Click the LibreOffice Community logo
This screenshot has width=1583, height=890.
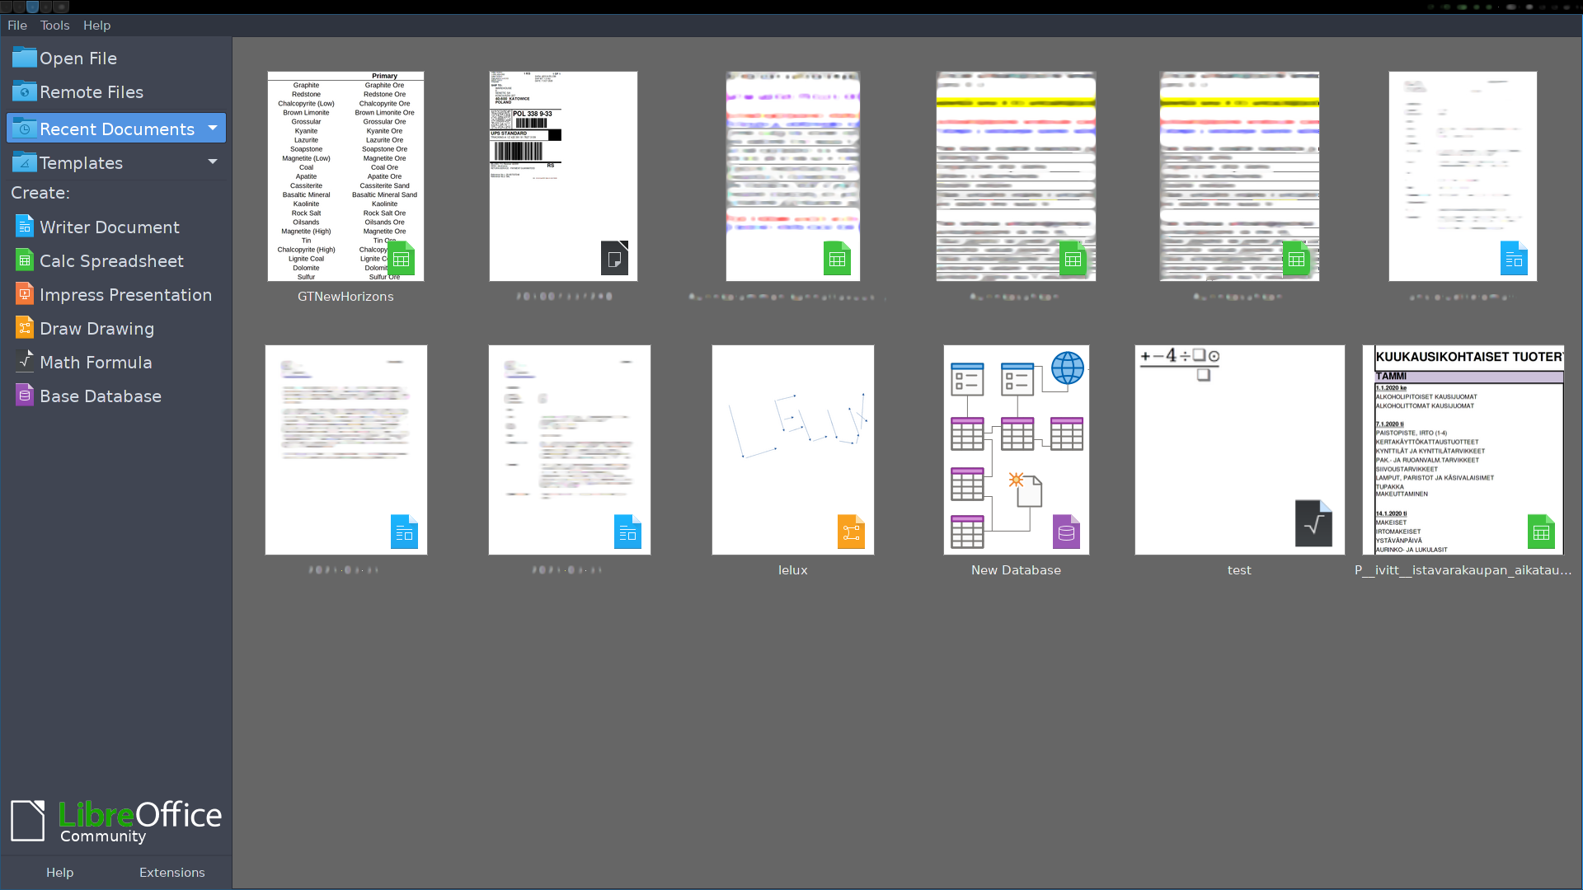point(115,821)
